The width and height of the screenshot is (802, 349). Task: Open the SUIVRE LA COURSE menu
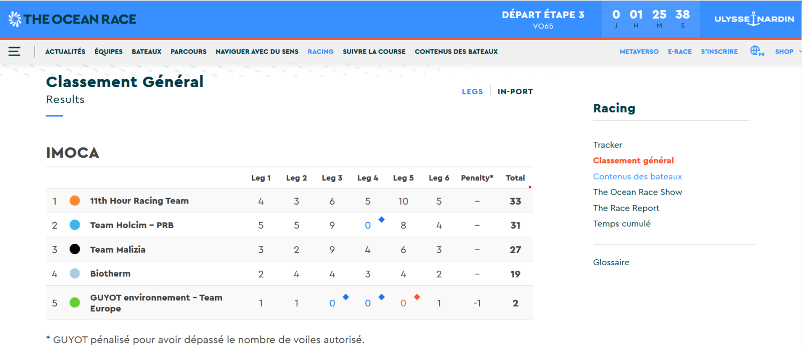pos(374,52)
